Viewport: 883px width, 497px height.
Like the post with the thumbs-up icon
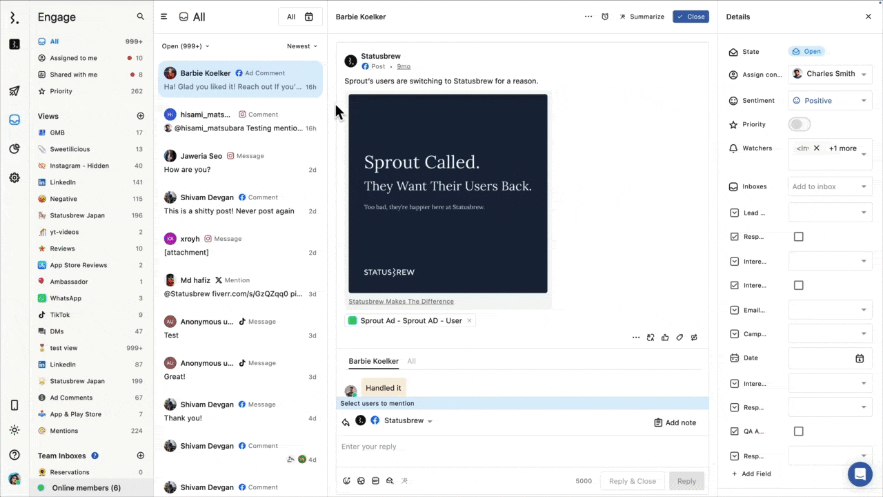[664, 337]
